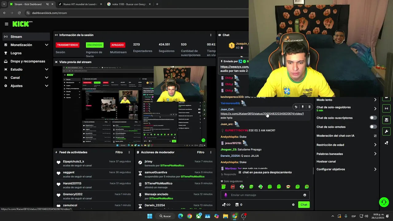Image resolution: width=393 pixels, height=221 pixels.
Task: Open the Acciones de moderador three-dot menu
Action: click(211, 152)
